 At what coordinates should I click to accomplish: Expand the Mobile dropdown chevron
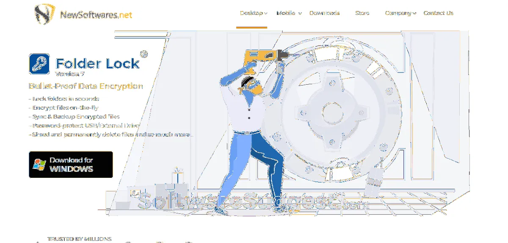[x=300, y=14]
